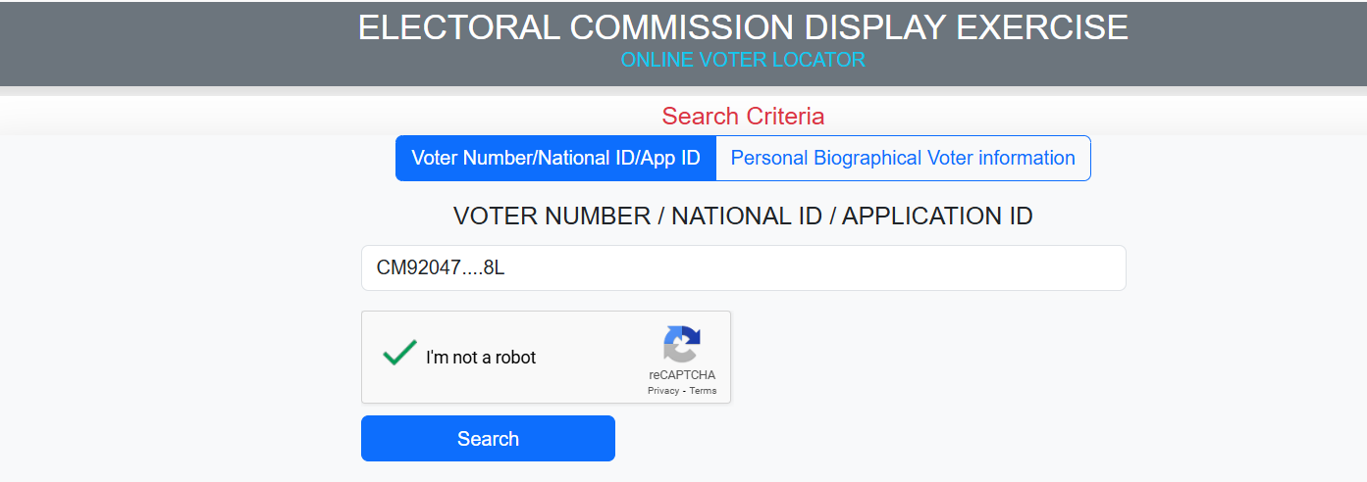Focus the voter number input field

pos(743,267)
